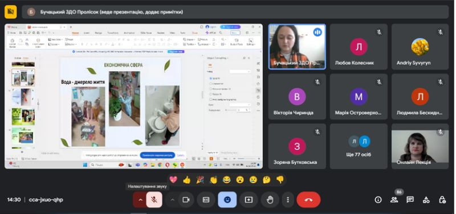456x214 pixels.
Task: Select Вікторія Чиринда participant tile
Action: (297, 96)
